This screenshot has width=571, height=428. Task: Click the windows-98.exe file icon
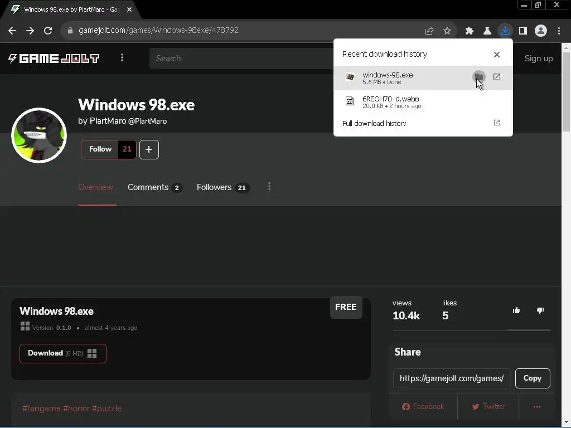pyautogui.click(x=350, y=77)
